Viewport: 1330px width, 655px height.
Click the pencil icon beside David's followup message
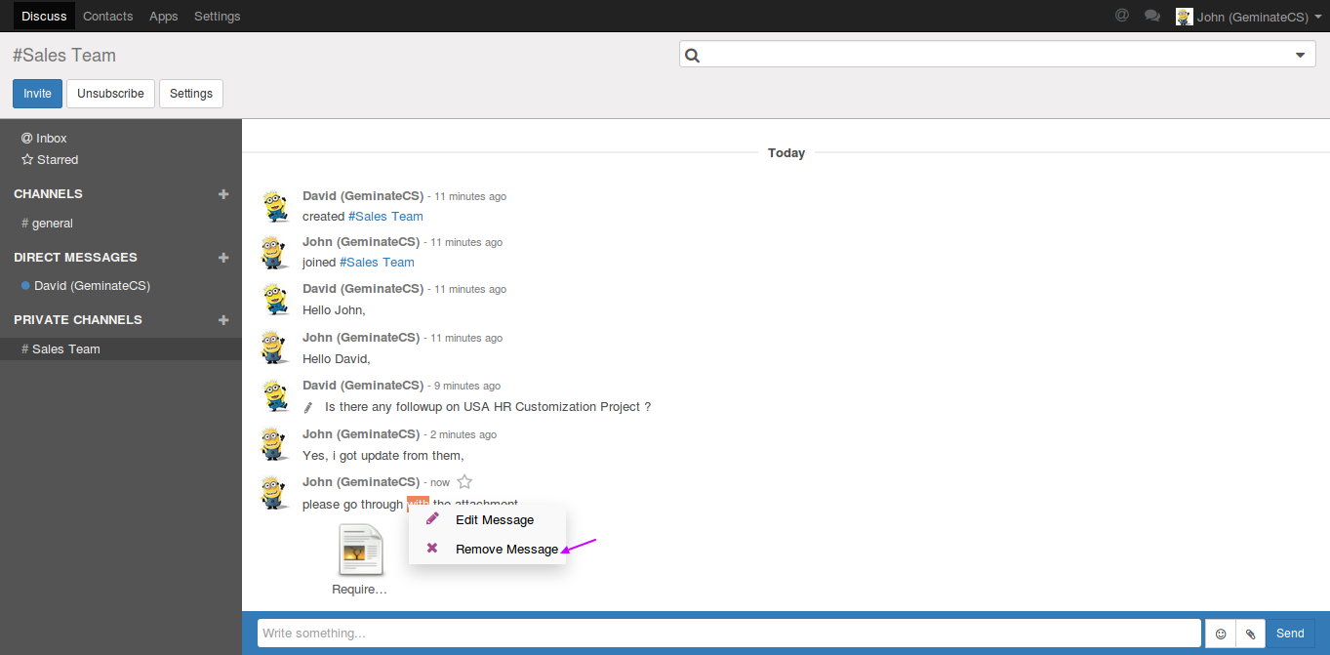tap(308, 407)
